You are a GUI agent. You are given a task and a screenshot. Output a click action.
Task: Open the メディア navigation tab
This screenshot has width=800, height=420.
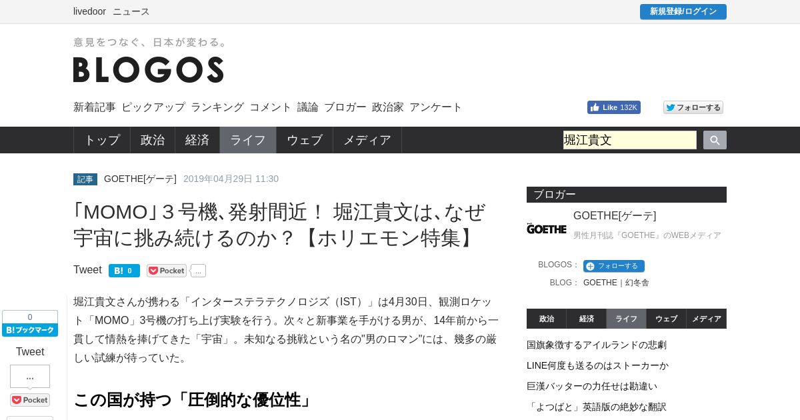click(367, 140)
